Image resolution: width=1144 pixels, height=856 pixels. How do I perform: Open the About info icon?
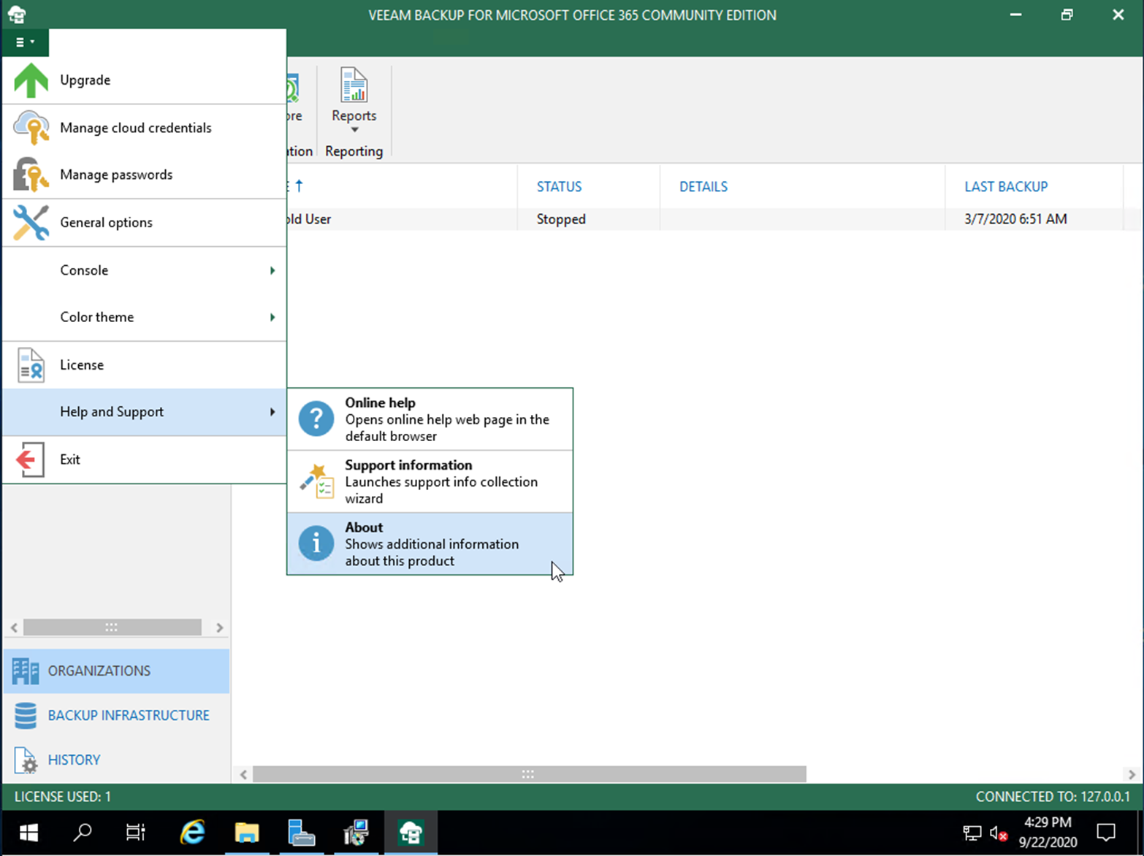pos(316,543)
